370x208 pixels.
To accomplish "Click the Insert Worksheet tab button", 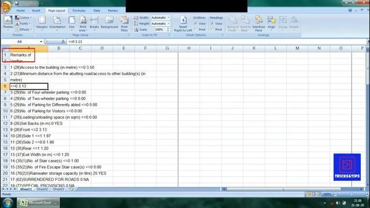I will 72,189.
